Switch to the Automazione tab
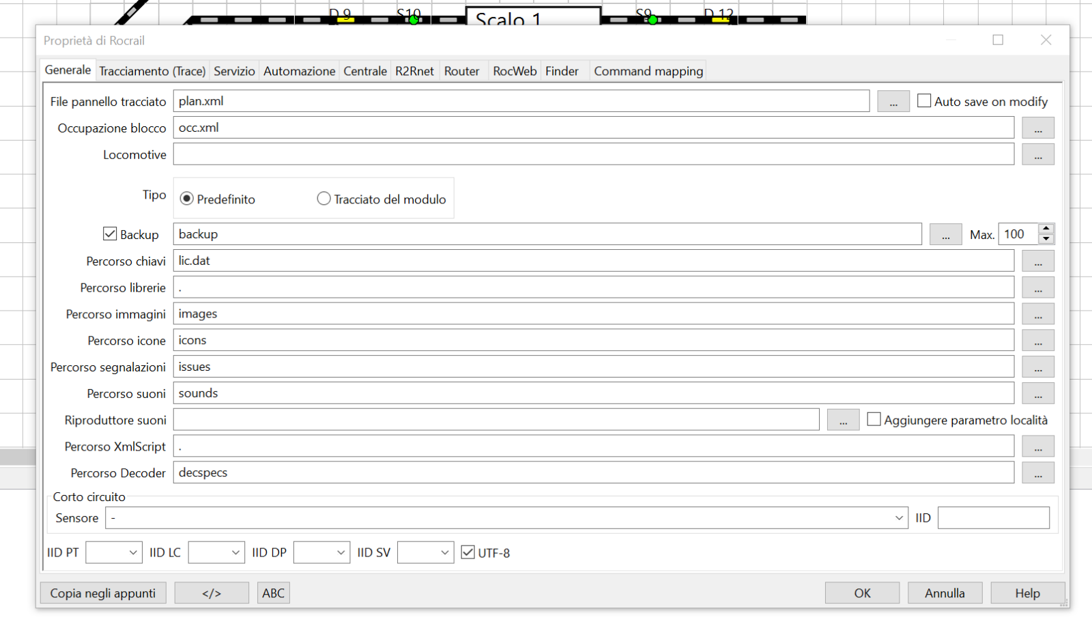The image size is (1092, 624). click(x=299, y=71)
